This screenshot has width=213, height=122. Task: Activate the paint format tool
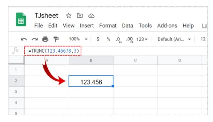(56, 39)
